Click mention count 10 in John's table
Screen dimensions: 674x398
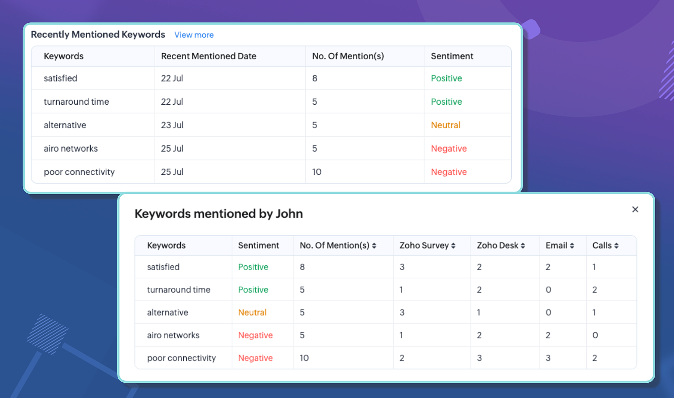click(x=304, y=358)
